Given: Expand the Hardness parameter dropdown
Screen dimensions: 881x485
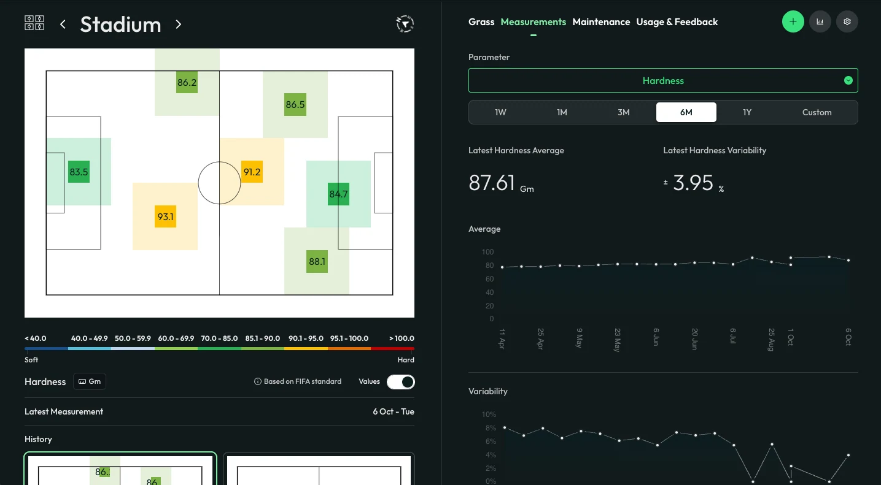Looking at the screenshot, I should coord(663,80).
